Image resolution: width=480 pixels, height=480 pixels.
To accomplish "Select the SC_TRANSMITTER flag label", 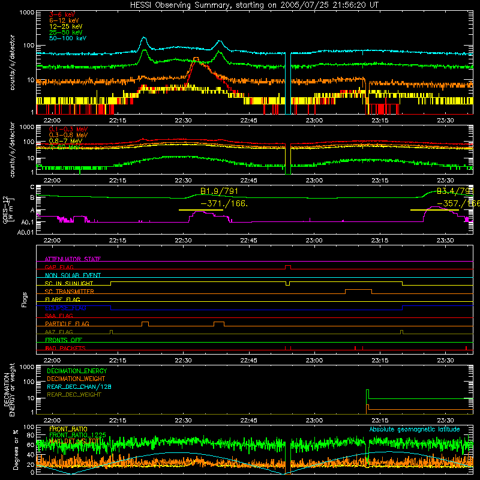I will tap(70, 292).
